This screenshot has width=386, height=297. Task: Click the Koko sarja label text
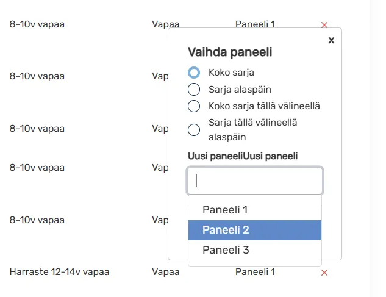coord(231,73)
